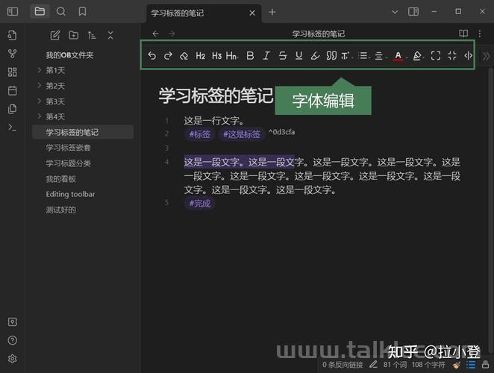Toggle highlight marker formatting
Image resolution: width=494 pixels, height=373 pixels.
pos(315,56)
